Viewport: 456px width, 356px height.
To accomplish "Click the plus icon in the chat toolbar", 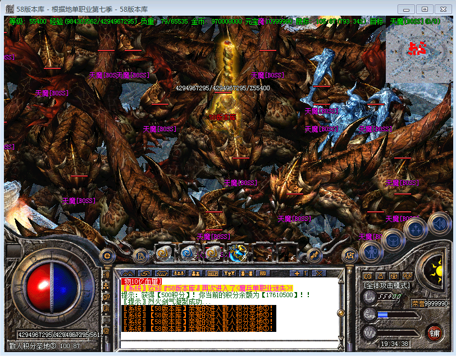I will click(297, 273).
